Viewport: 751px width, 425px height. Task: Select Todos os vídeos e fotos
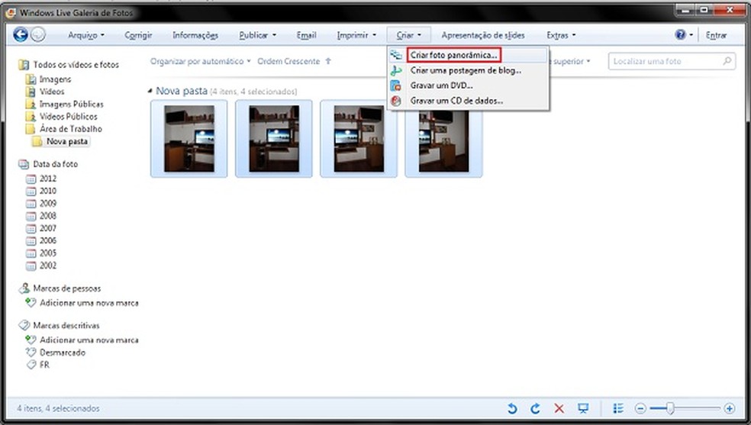click(76, 65)
